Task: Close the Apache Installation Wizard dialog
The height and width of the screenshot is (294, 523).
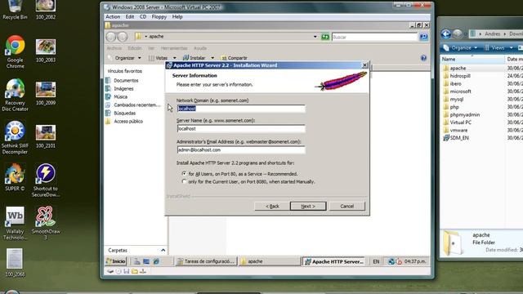Action: [365, 65]
